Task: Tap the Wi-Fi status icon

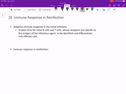Action: pyautogui.click(x=116, y=1)
